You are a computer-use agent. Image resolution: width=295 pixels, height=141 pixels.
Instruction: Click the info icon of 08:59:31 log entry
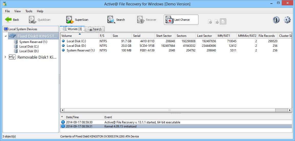tap(63, 126)
